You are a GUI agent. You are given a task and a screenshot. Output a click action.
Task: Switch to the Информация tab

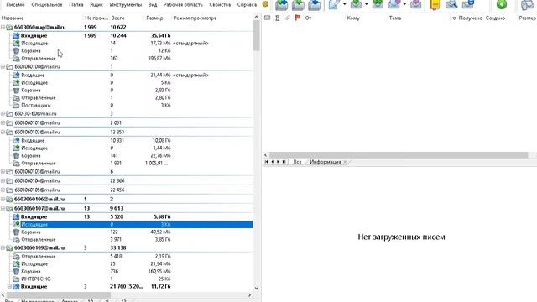[x=326, y=162]
